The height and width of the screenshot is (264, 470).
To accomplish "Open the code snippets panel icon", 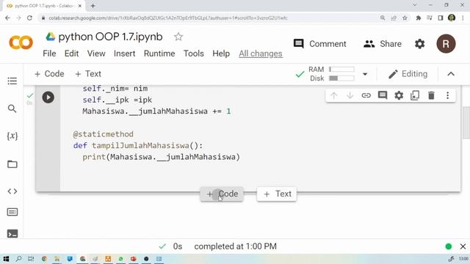I will pyautogui.click(x=12, y=191).
